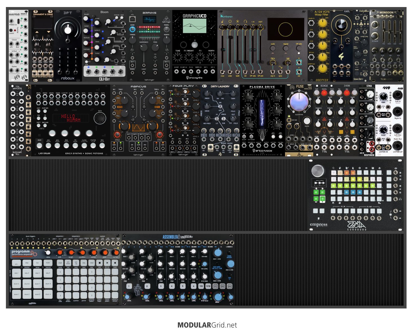Toggle the INT OSC button on FUSE
Screen dimensions: 415x331
pos(289,120)
